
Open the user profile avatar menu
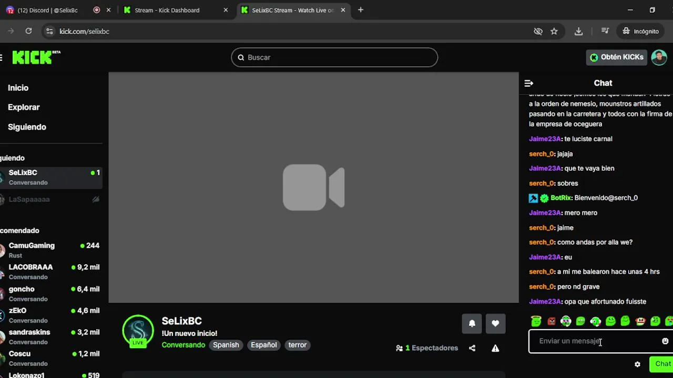pos(659,57)
